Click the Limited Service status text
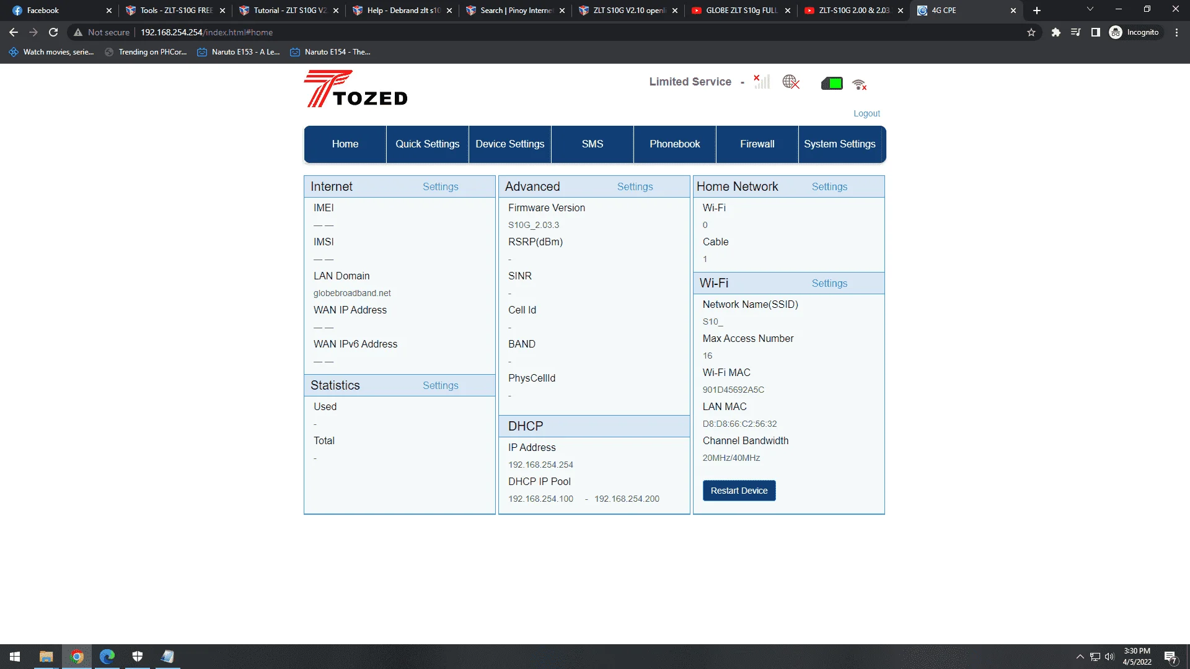This screenshot has height=669, width=1190. tap(690, 82)
